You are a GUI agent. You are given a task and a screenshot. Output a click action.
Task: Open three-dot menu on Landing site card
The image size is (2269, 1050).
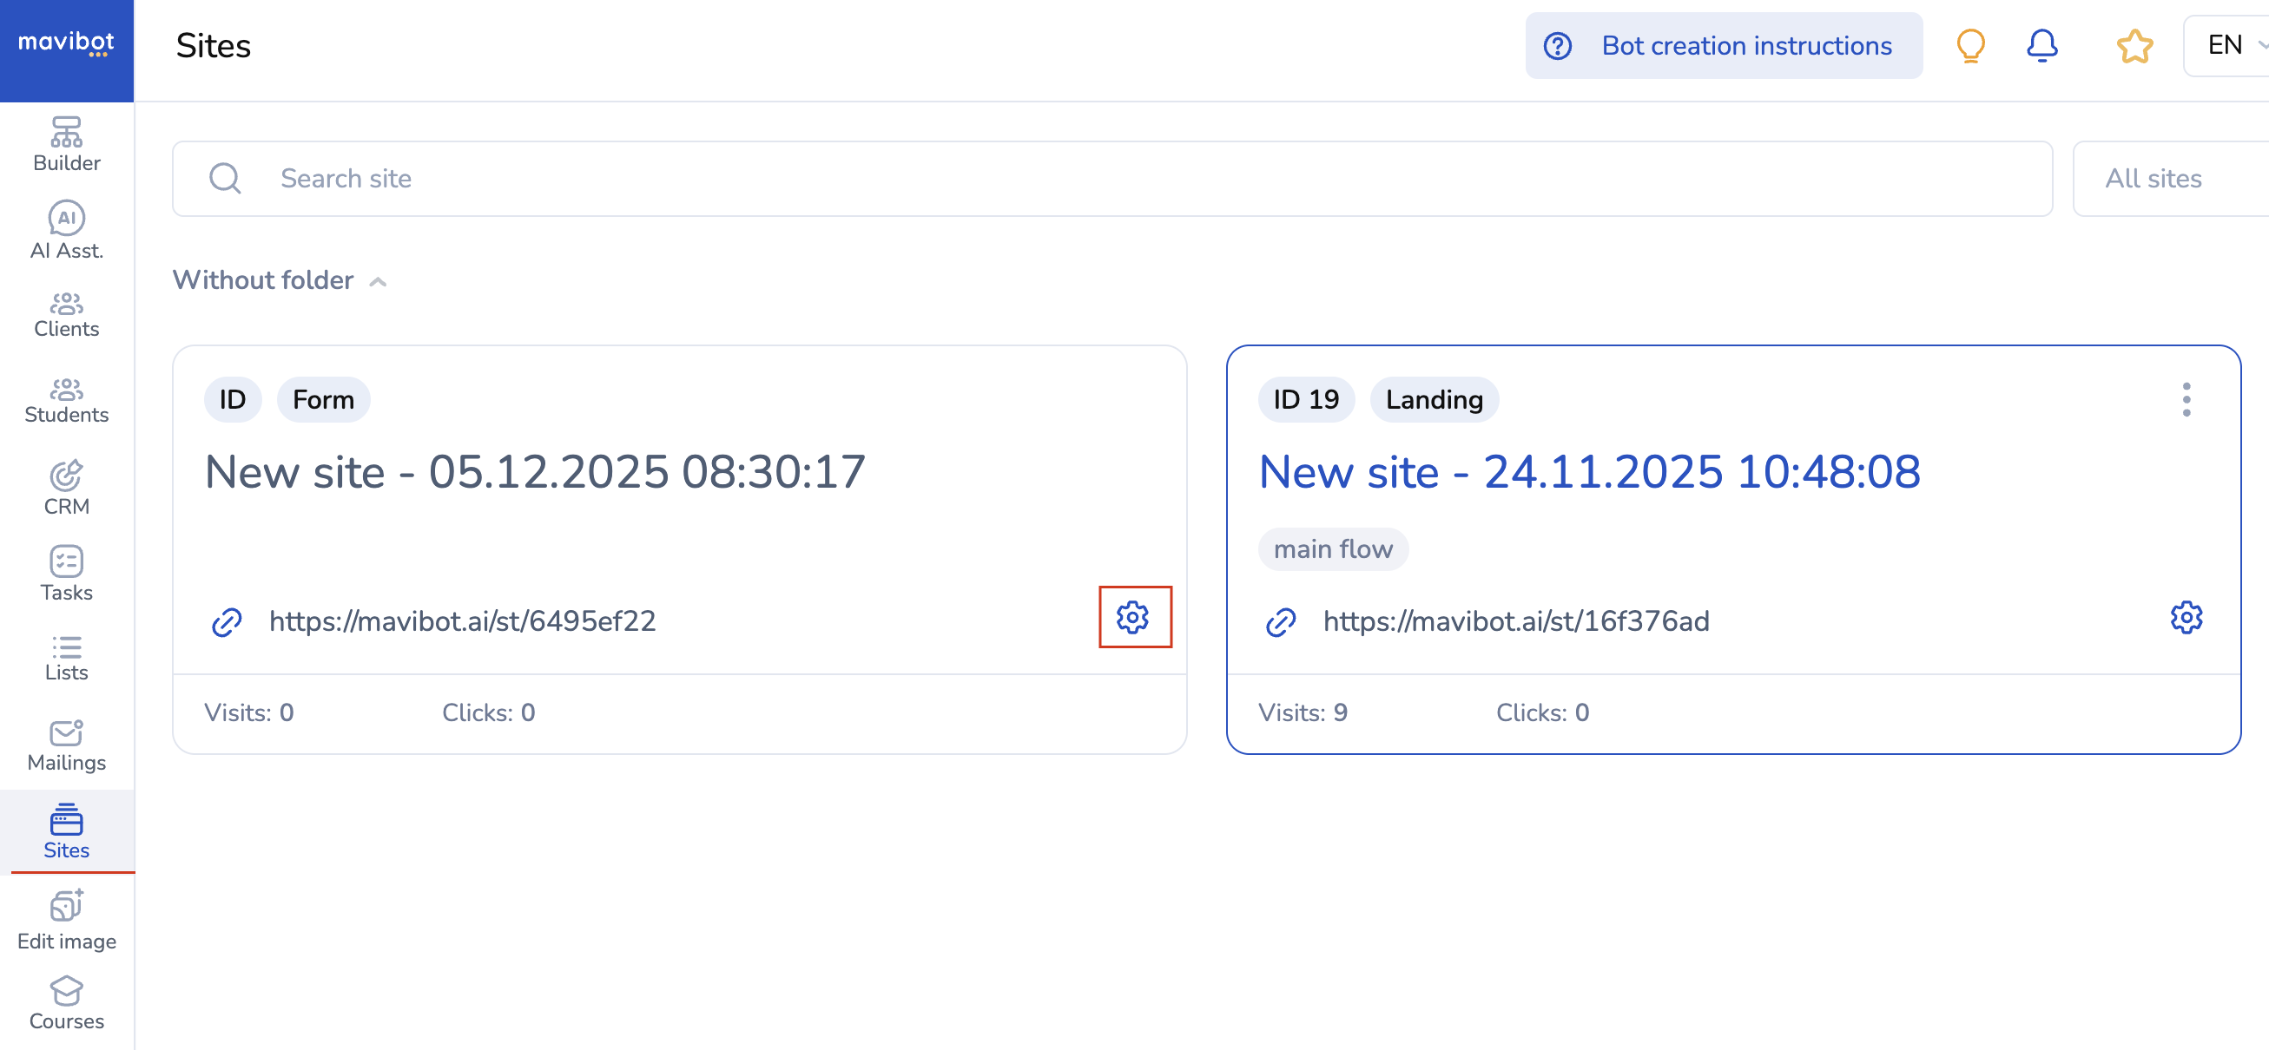[2186, 399]
